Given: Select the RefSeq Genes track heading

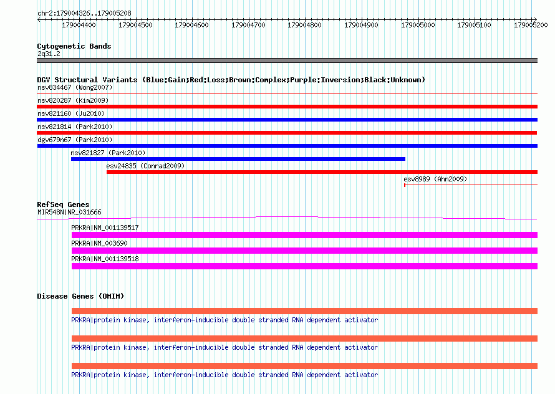Looking at the screenshot, I should (63, 204).
